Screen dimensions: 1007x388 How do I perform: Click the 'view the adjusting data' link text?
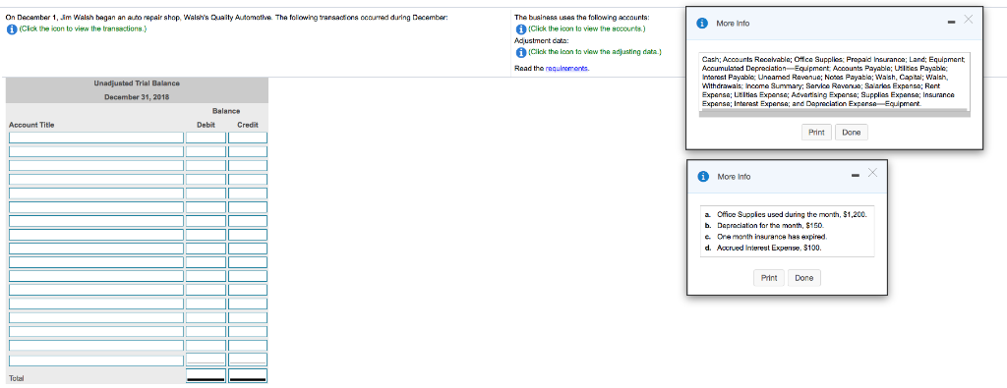point(595,52)
